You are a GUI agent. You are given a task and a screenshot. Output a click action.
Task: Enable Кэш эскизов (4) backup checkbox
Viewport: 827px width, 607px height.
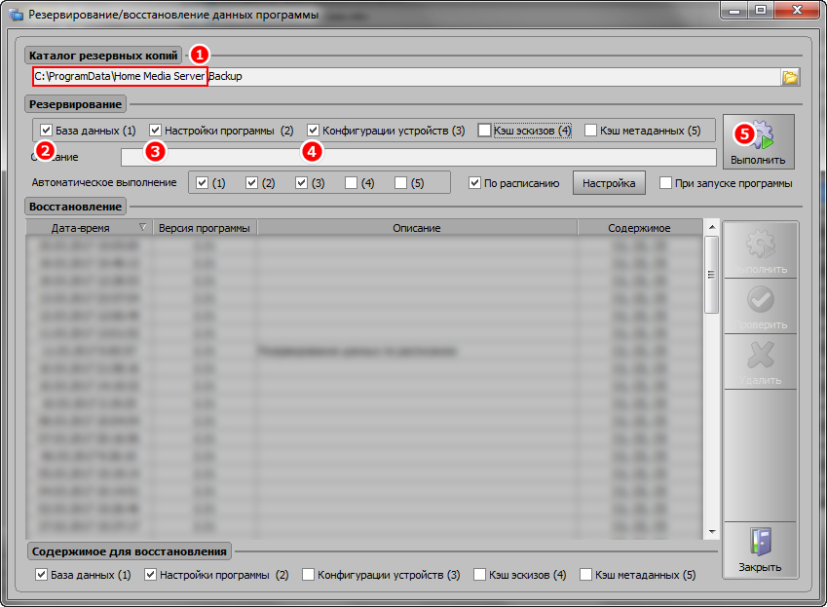pos(485,131)
